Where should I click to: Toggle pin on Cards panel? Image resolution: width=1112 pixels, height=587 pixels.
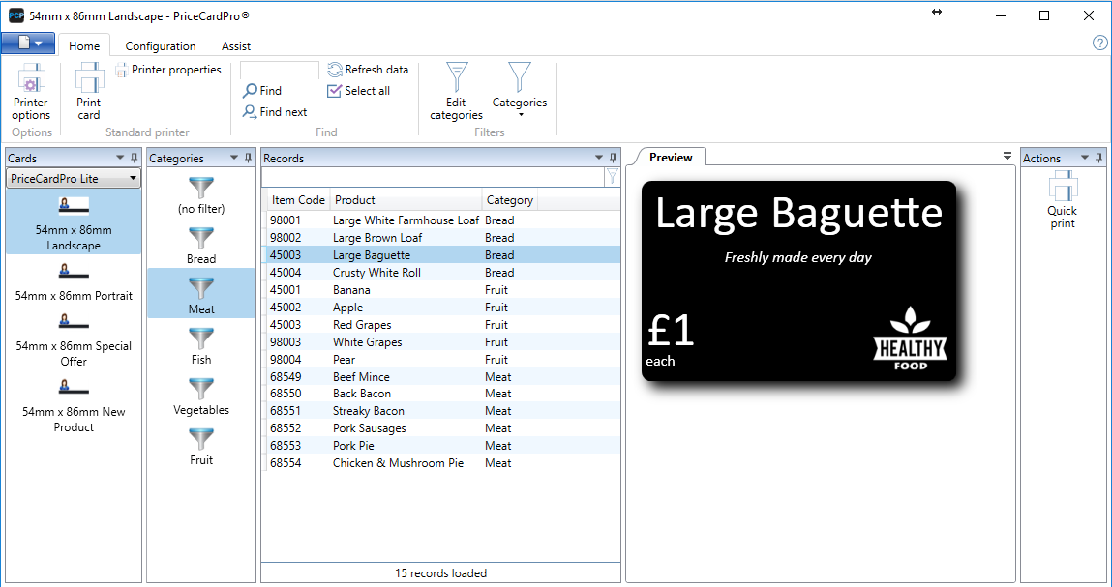(135, 158)
